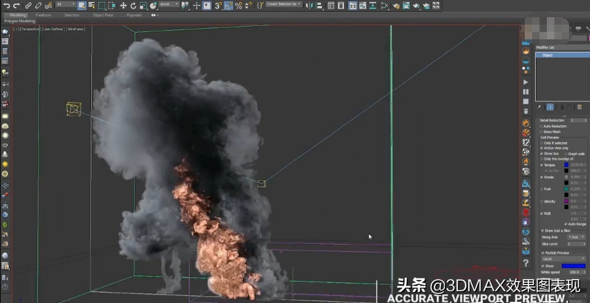Click the Use Pivot Point Center icon
The height and width of the screenshot is (303, 590).
185,6
